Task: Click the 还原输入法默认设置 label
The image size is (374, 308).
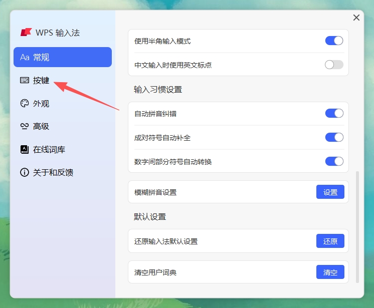Action: click(166, 241)
